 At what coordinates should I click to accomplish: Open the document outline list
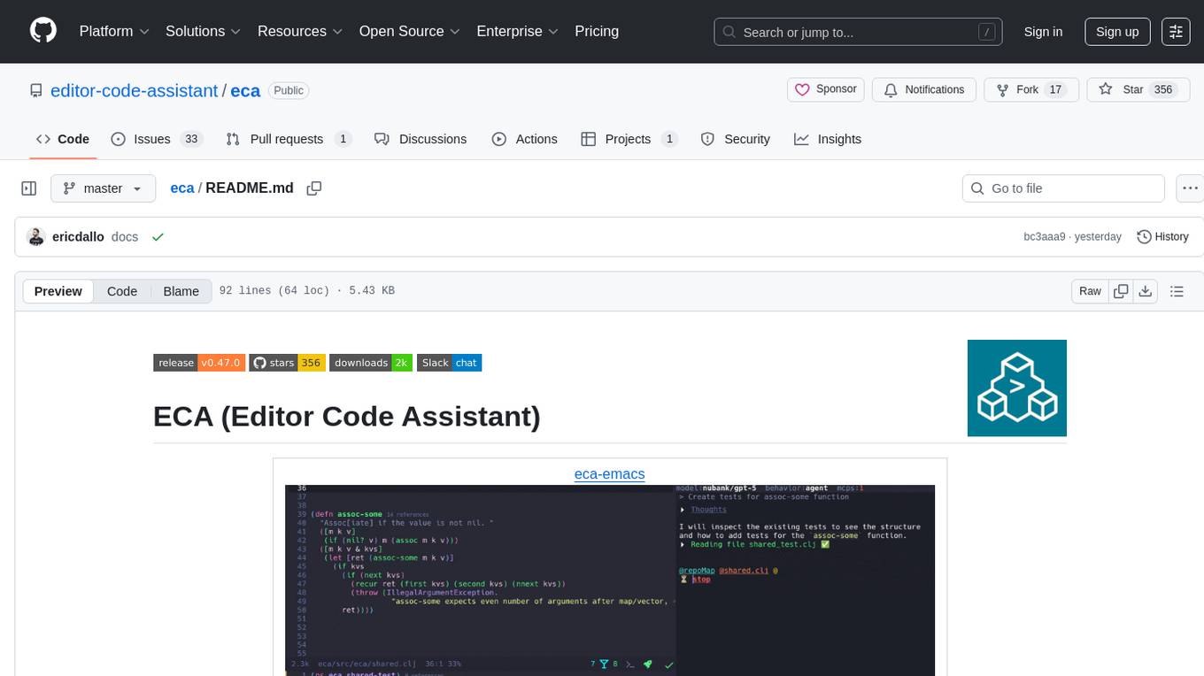click(1177, 291)
